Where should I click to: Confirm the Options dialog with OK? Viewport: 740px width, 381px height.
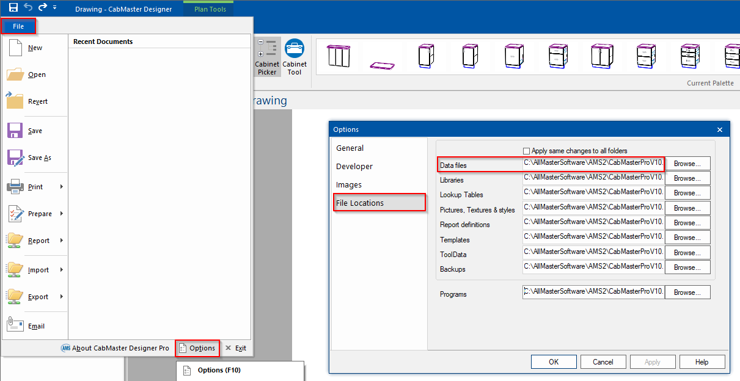(554, 362)
